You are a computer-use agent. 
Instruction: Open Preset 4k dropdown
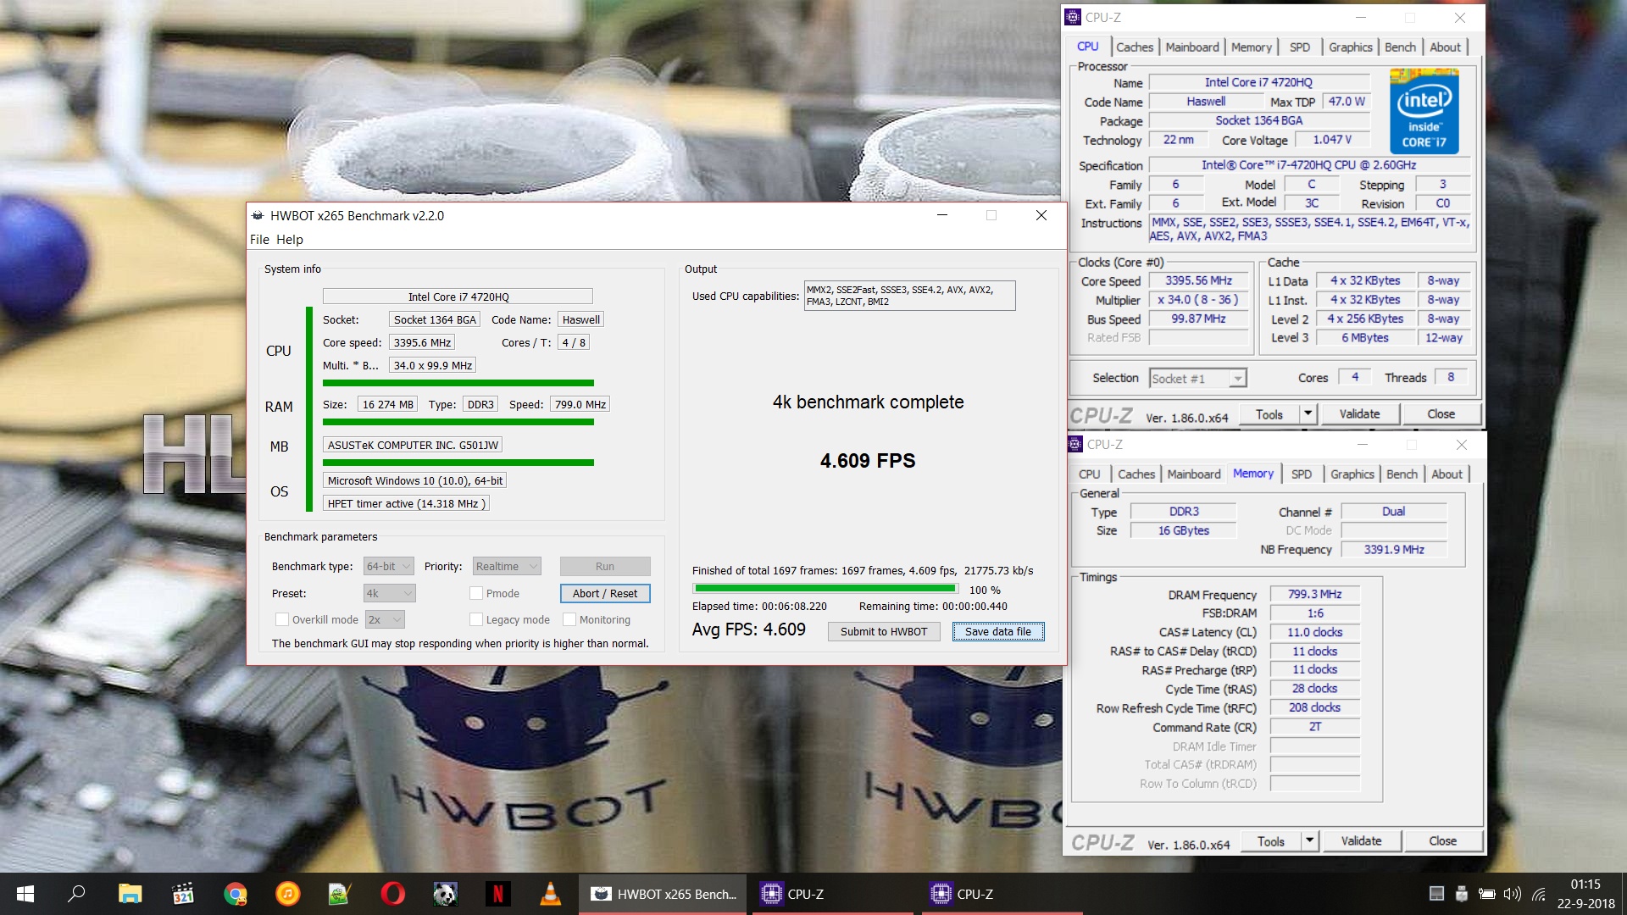pos(390,593)
